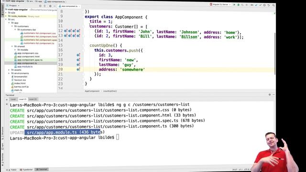
Task: Place cursor at terminal prompt input
Action: pos(118,137)
